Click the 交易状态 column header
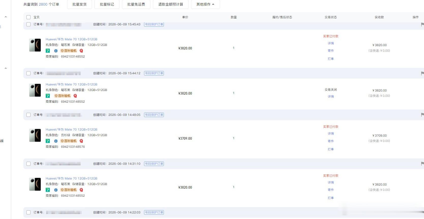Screen dimensions: 424x219 pos(331,17)
